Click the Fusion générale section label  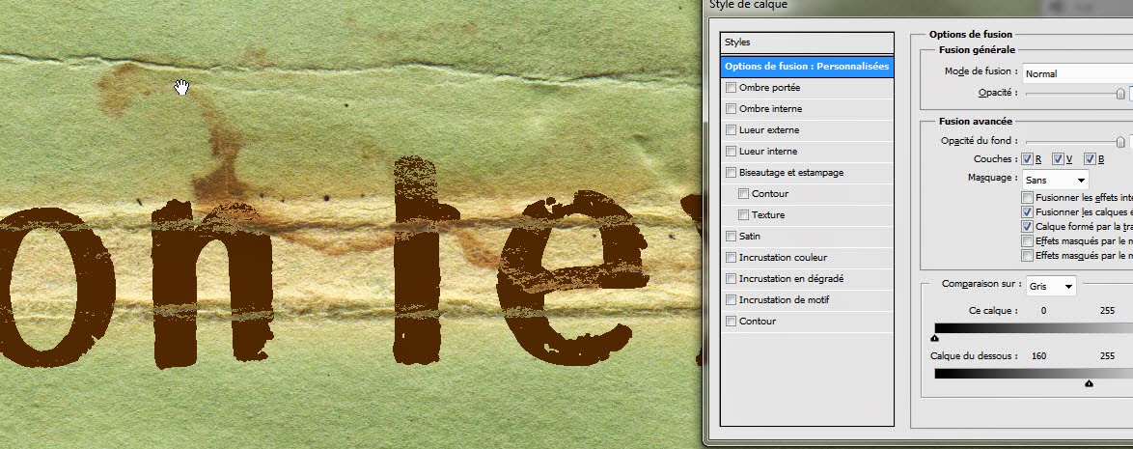tap(977, 50)
